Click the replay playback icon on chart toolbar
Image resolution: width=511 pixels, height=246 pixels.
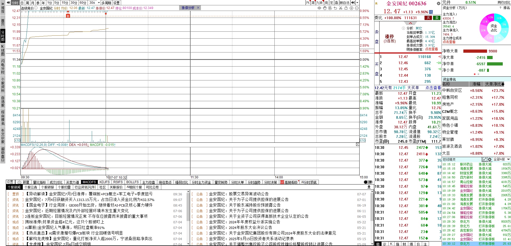[330, 8]
